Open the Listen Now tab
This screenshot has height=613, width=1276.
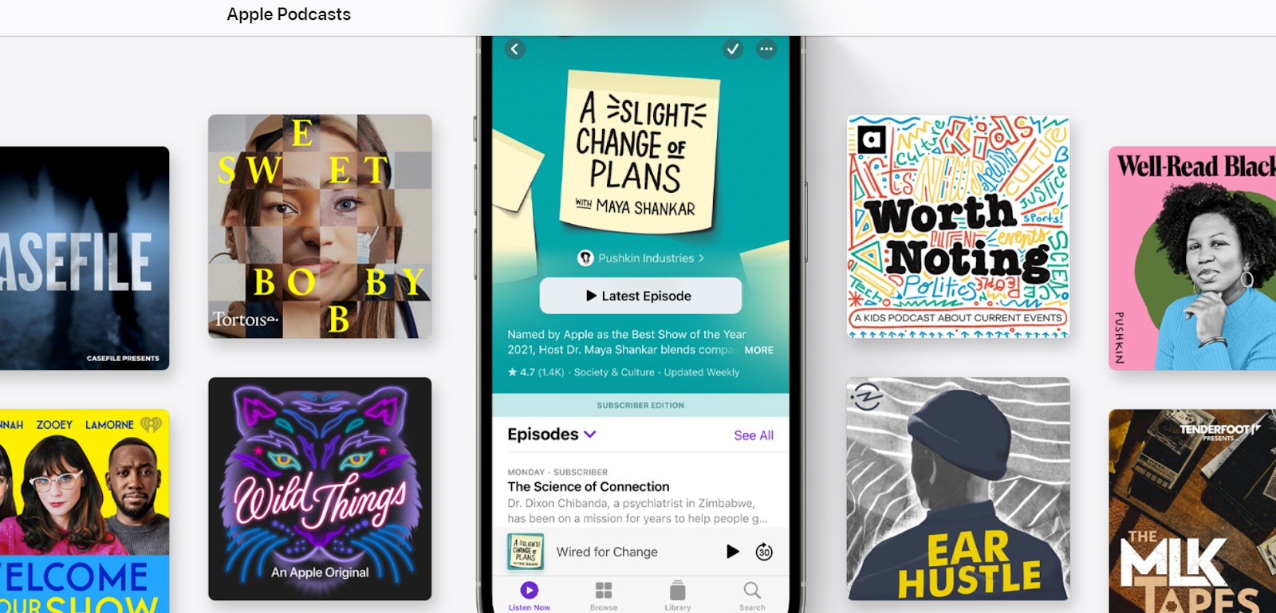point(530,595)
